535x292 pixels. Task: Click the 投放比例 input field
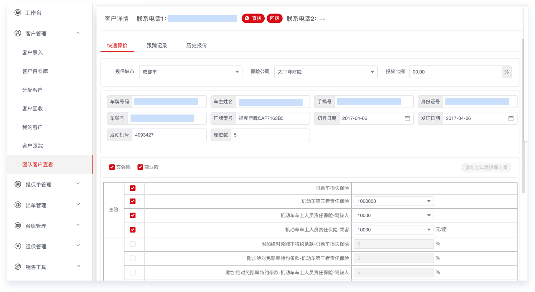coord(455,72)
